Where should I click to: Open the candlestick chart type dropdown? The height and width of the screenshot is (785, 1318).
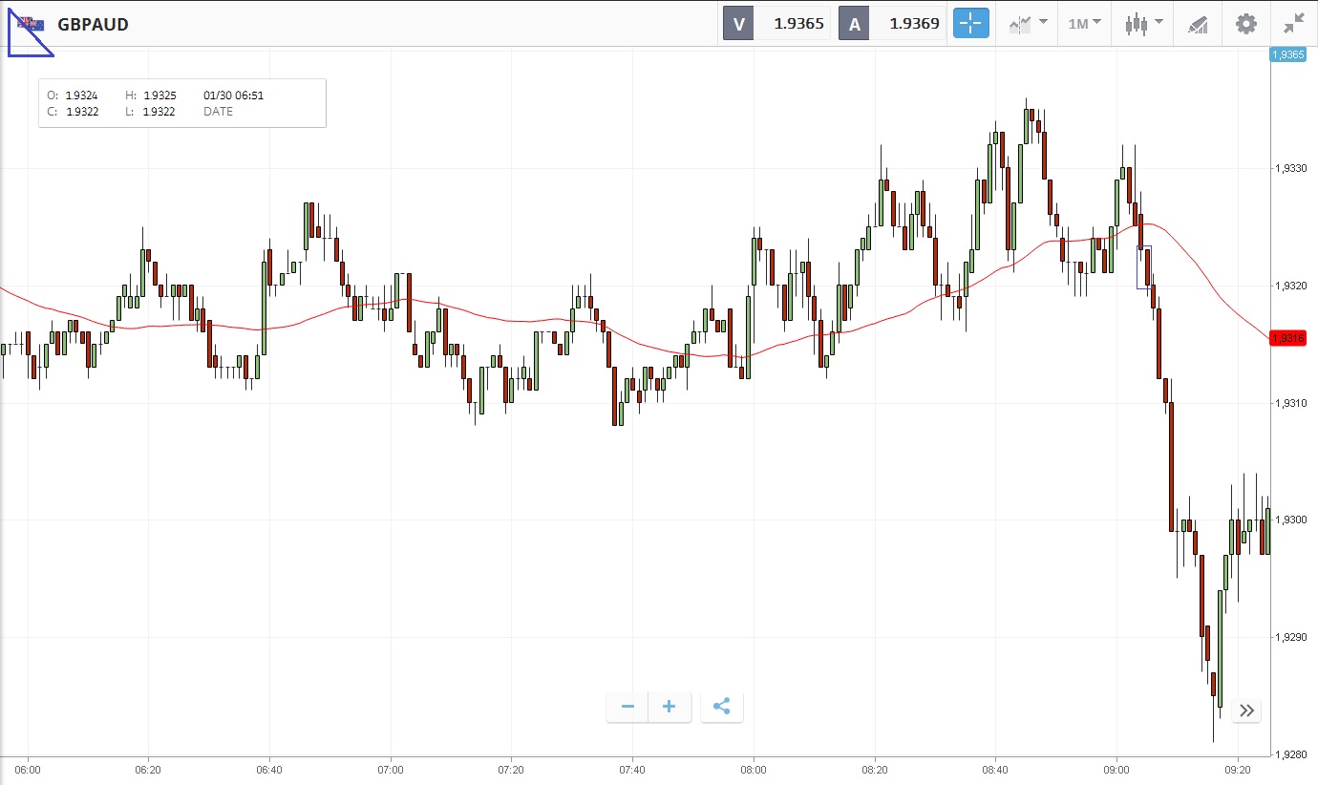(1144, 24)
